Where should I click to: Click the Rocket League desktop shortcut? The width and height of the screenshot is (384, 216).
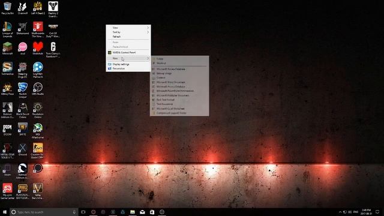[23, 90]
